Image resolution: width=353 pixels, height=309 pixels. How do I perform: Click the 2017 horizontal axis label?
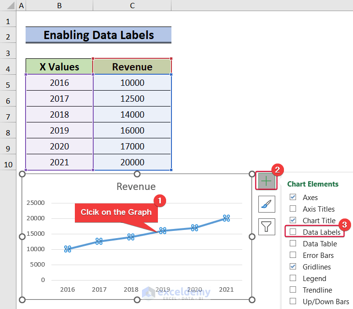99,289
